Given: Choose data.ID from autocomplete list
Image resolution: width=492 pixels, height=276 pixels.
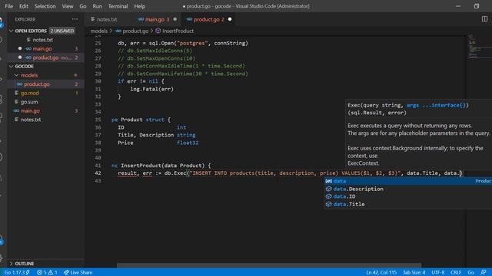Looking at the screenshot, I should (x=408, y=196).
